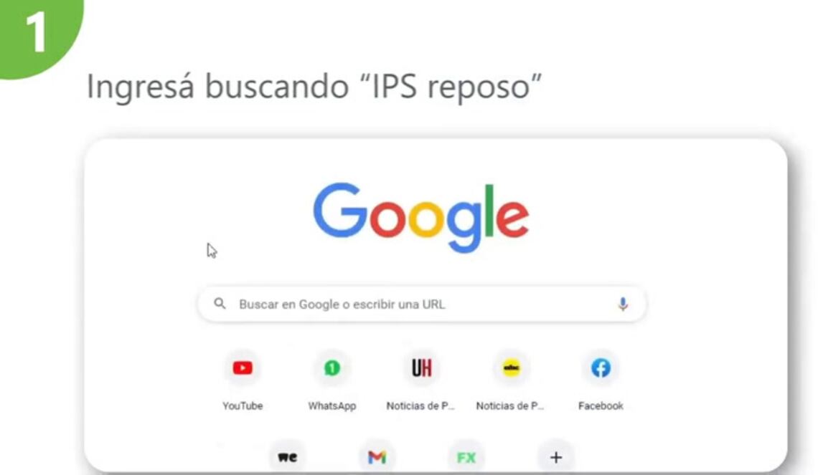Click the 'Ingresá buscando IPS reposo' heading
Image resolution: width=818 pixels, height=475 pixels.
[314, 86]
